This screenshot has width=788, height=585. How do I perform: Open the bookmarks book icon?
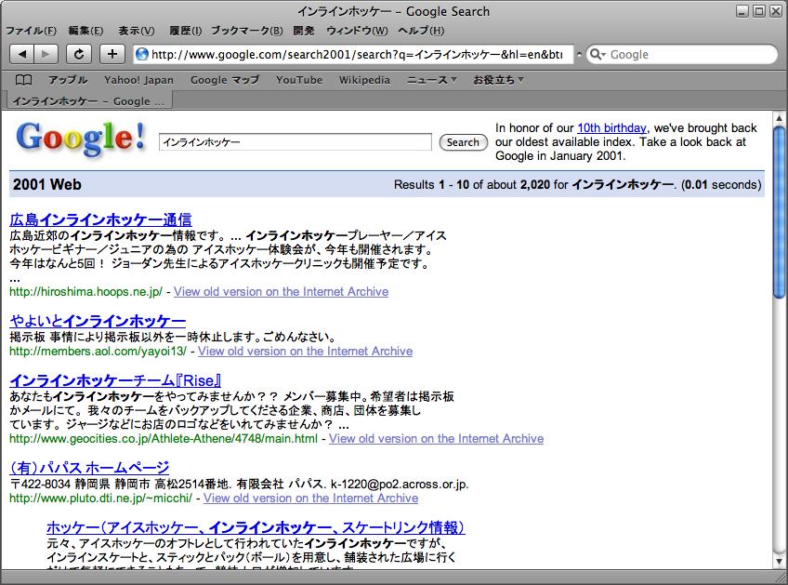pyautogui.click(x=23, y=80)
